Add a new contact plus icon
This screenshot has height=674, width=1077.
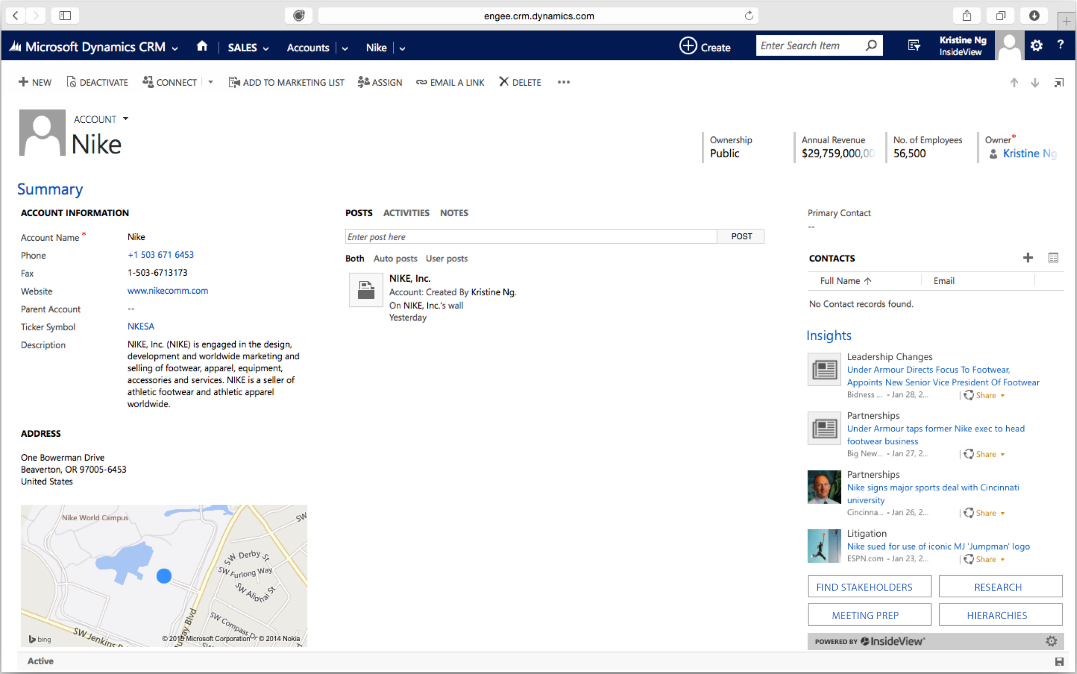click(x=1028, y=258)
